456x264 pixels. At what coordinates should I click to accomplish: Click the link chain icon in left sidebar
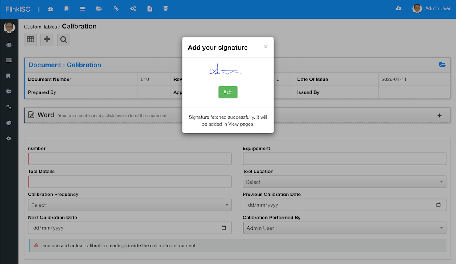(x=9, y=107)
